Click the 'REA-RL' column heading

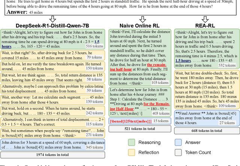click(205, 26)
